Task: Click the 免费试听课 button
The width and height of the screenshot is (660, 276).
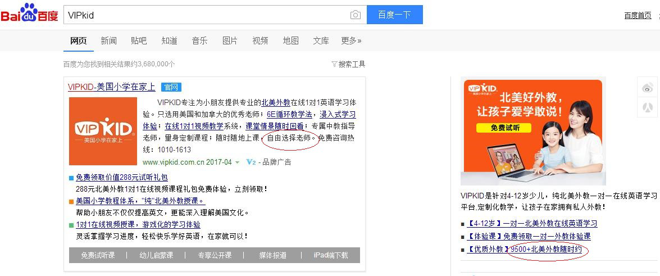Action: (98, 255)
